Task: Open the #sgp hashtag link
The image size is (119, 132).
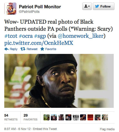Action: (40, 36)
